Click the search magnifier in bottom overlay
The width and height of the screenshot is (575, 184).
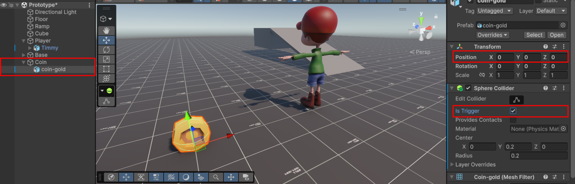(216, 177)
